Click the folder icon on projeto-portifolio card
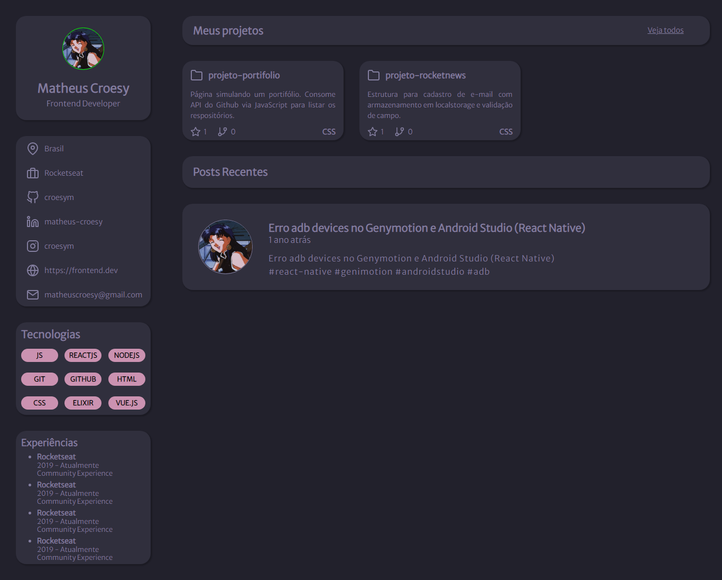 196,75
